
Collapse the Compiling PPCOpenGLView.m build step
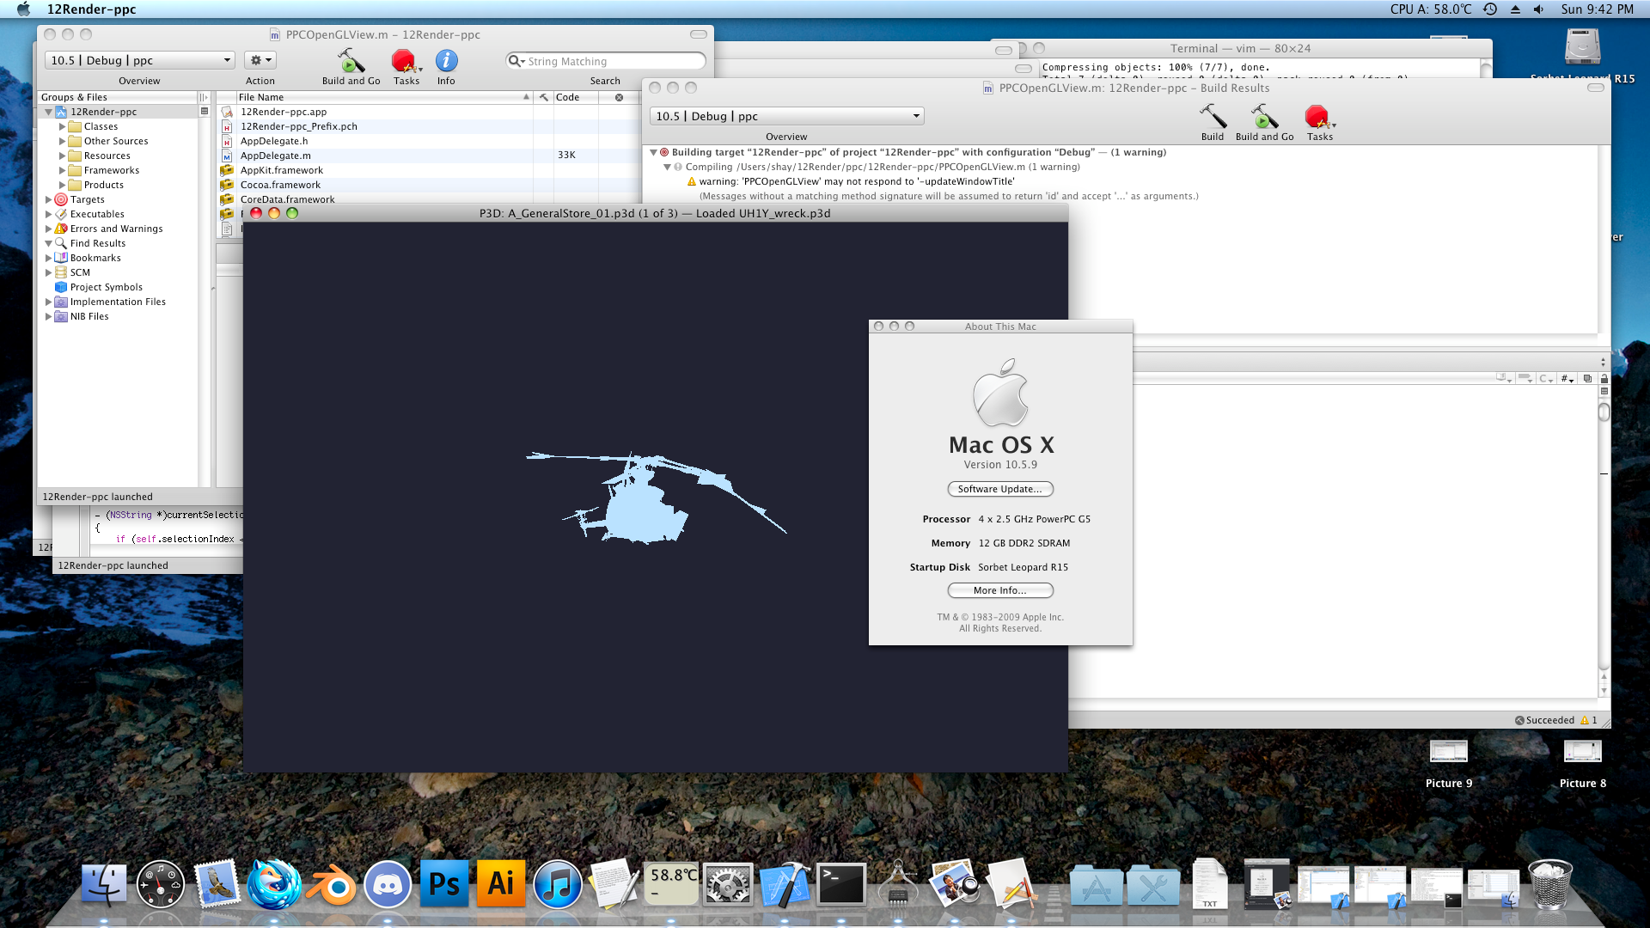(x=667, y=168)
